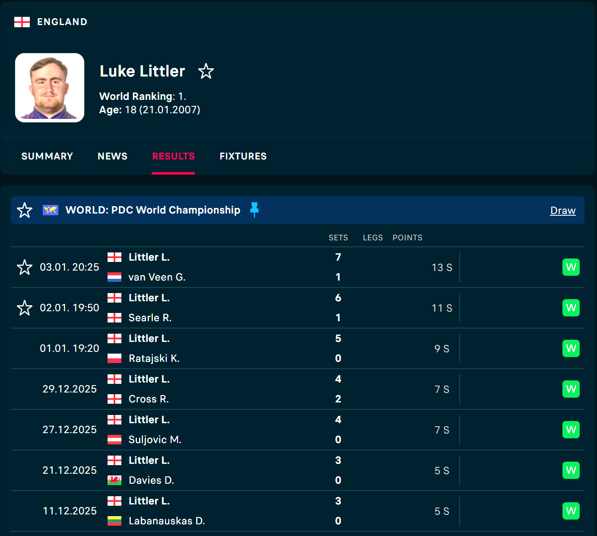Click the Lithuania flag next to Labanauskas D.

pos(114,521)
